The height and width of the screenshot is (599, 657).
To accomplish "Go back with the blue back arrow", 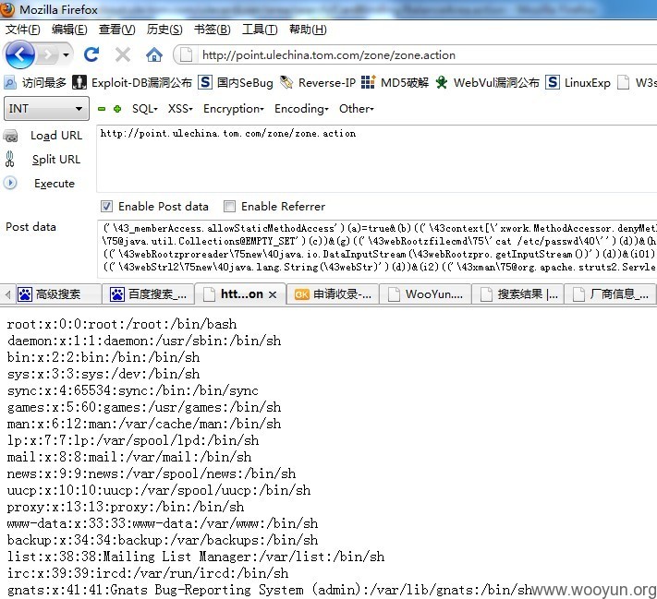I will point(18,54).
